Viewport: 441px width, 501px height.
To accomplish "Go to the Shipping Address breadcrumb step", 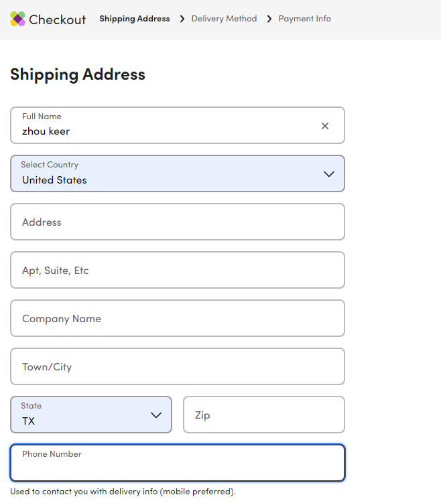I will 135,19.
